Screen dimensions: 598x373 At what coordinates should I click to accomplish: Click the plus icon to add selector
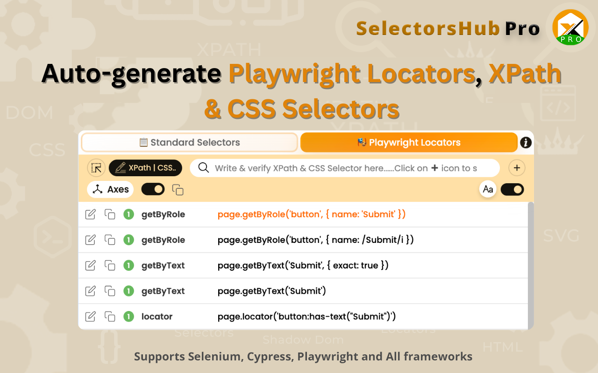pos(516,168)
